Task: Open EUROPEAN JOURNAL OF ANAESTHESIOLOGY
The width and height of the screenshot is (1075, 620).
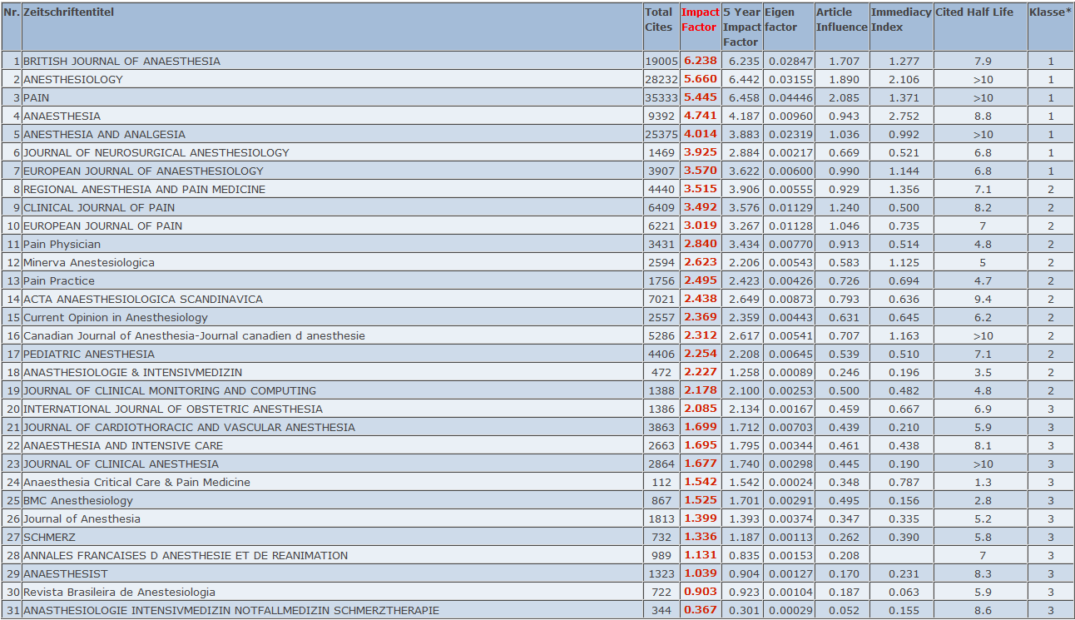Action: pos(131,171)
